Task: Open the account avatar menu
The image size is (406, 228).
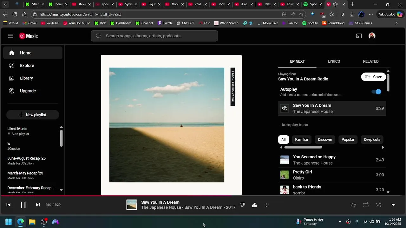Action: point(372,36)
